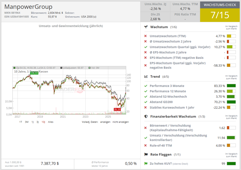Click red X next to Stabiles Kurswachstum 1 Jahr
Screen dimensions: 241x170
click(x=145, y=108)
